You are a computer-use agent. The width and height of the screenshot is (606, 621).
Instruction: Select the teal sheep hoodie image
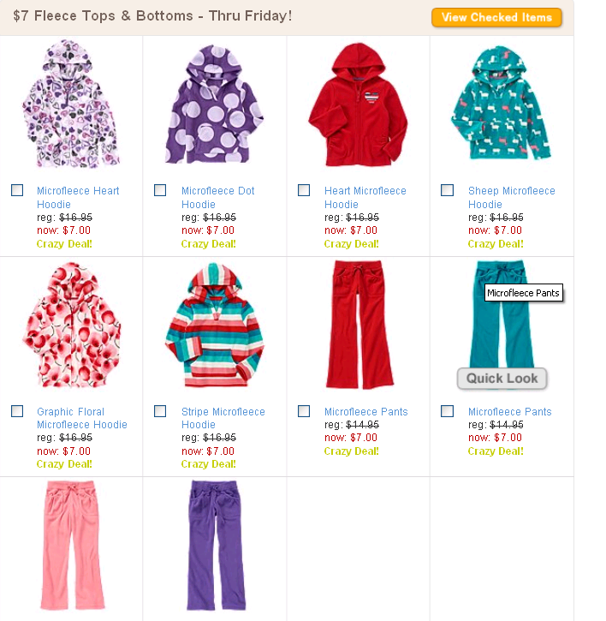click(501, 104)
